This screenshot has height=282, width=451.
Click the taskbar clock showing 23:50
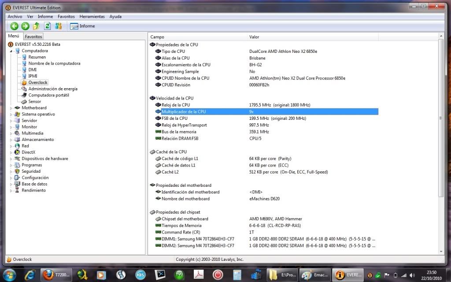tap(432, 275)
